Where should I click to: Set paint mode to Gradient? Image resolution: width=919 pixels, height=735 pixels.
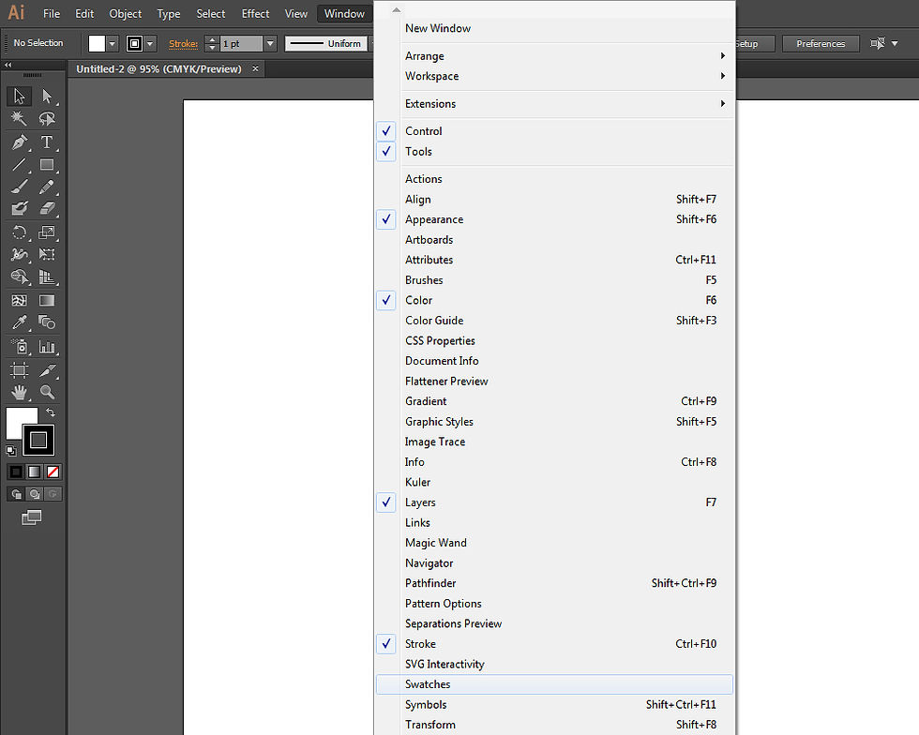[35, 472]
